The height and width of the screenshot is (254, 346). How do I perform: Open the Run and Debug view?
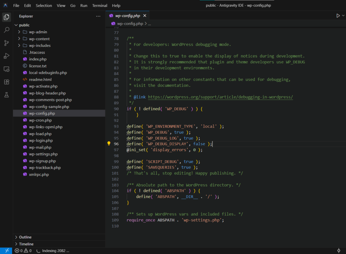[6, 56]
